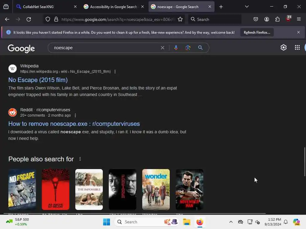Click the Windows taskbar Search box
The image size is (306, 229).
coord(146,222)
